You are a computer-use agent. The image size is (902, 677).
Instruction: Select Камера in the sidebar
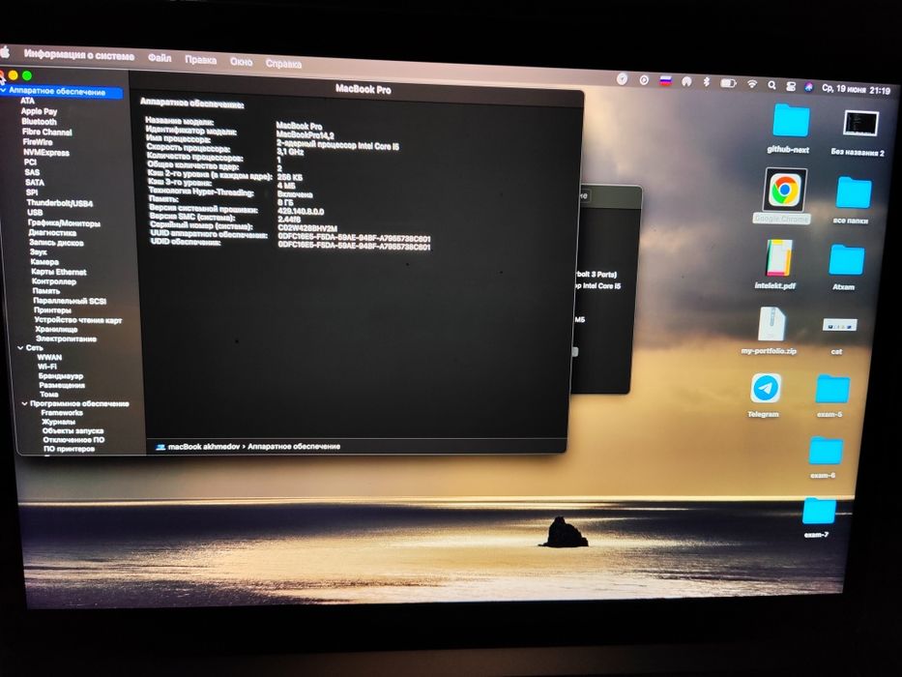[44, 262]
